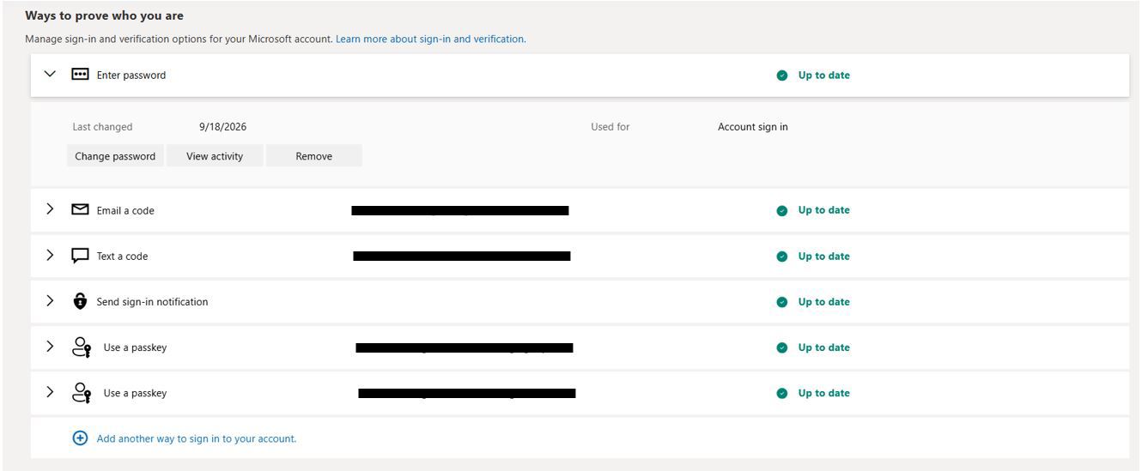Click the green check icon on Enter password row
Viewport: 1142px width, 471px height.
(x=782, y=75)
